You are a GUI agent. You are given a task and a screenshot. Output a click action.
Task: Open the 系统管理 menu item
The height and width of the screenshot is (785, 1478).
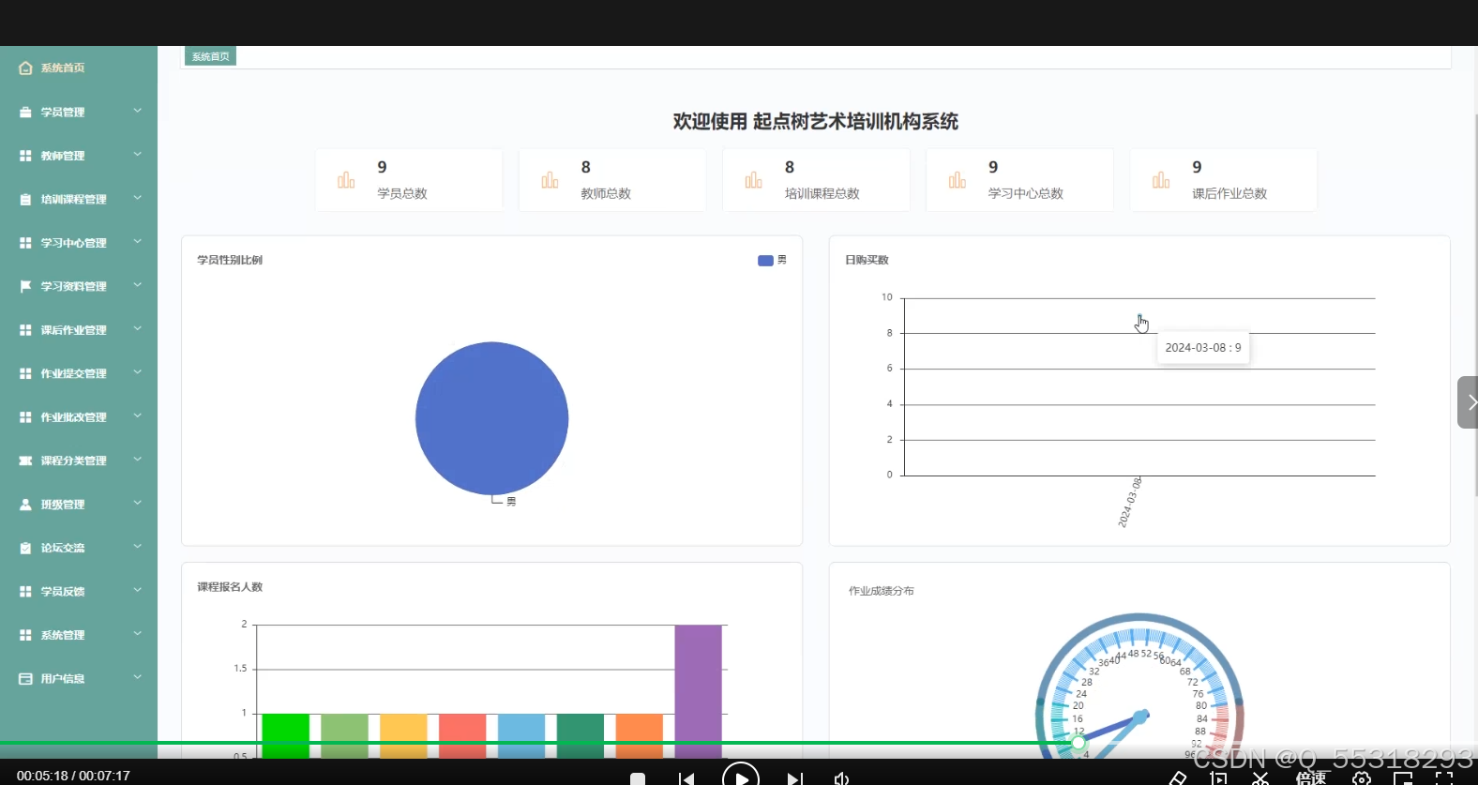point(79,635)
